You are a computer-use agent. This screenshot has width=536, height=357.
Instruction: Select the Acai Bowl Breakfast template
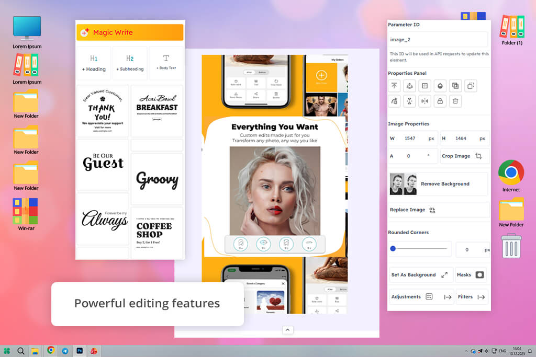pyautogui.click(x=157, y=111)
